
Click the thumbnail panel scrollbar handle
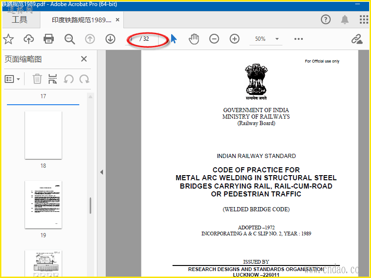point(90,205)
